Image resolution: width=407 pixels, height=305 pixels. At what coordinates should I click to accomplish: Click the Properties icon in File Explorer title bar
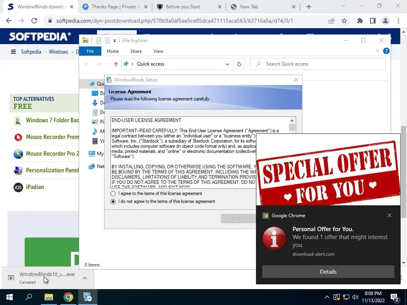[99, 41]
